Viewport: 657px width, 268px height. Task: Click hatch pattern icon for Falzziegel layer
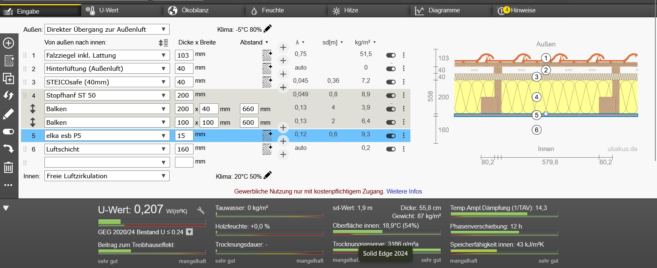point(267,55)
